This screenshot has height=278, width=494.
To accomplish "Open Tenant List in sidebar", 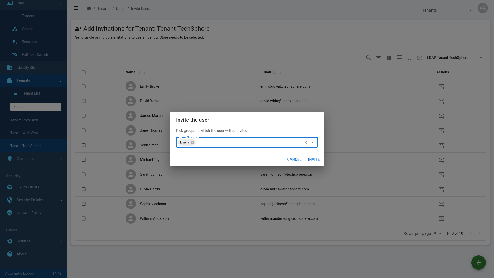I will pos(31,93).
